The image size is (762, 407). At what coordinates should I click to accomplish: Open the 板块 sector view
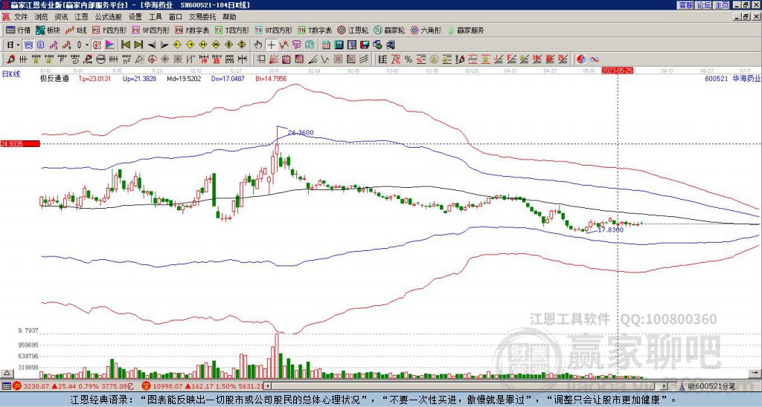click(48, 30)
